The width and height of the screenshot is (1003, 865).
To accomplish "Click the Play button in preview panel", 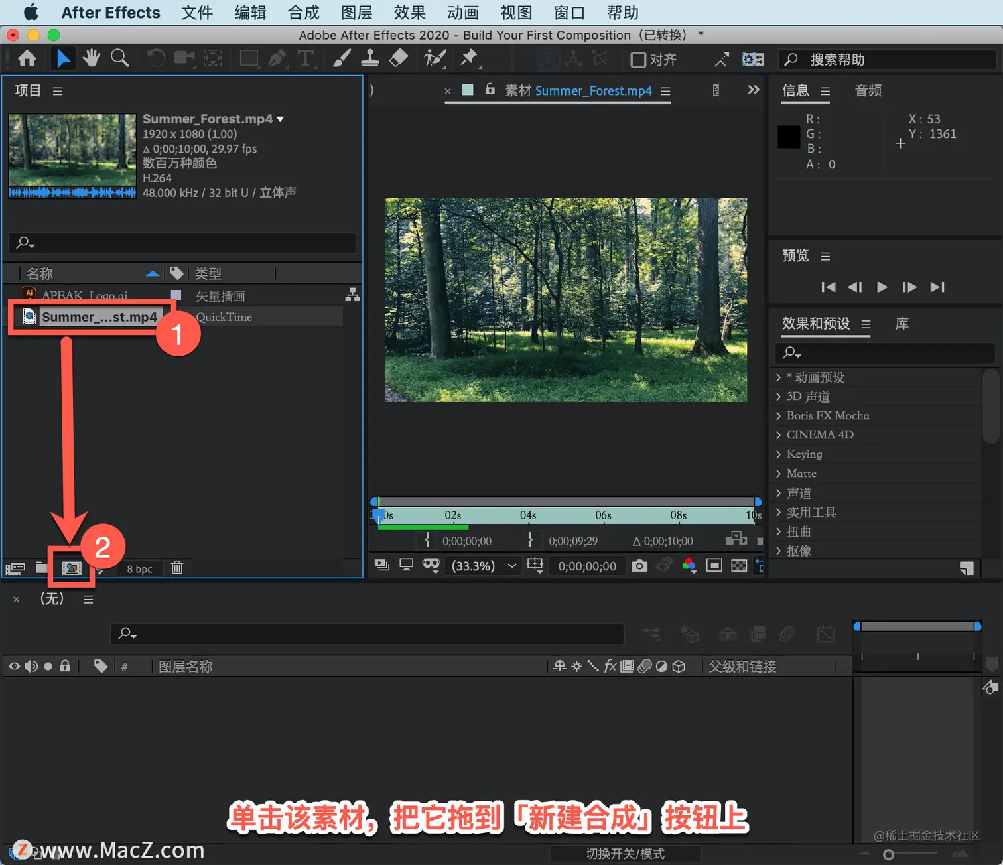I will [882, 287].
